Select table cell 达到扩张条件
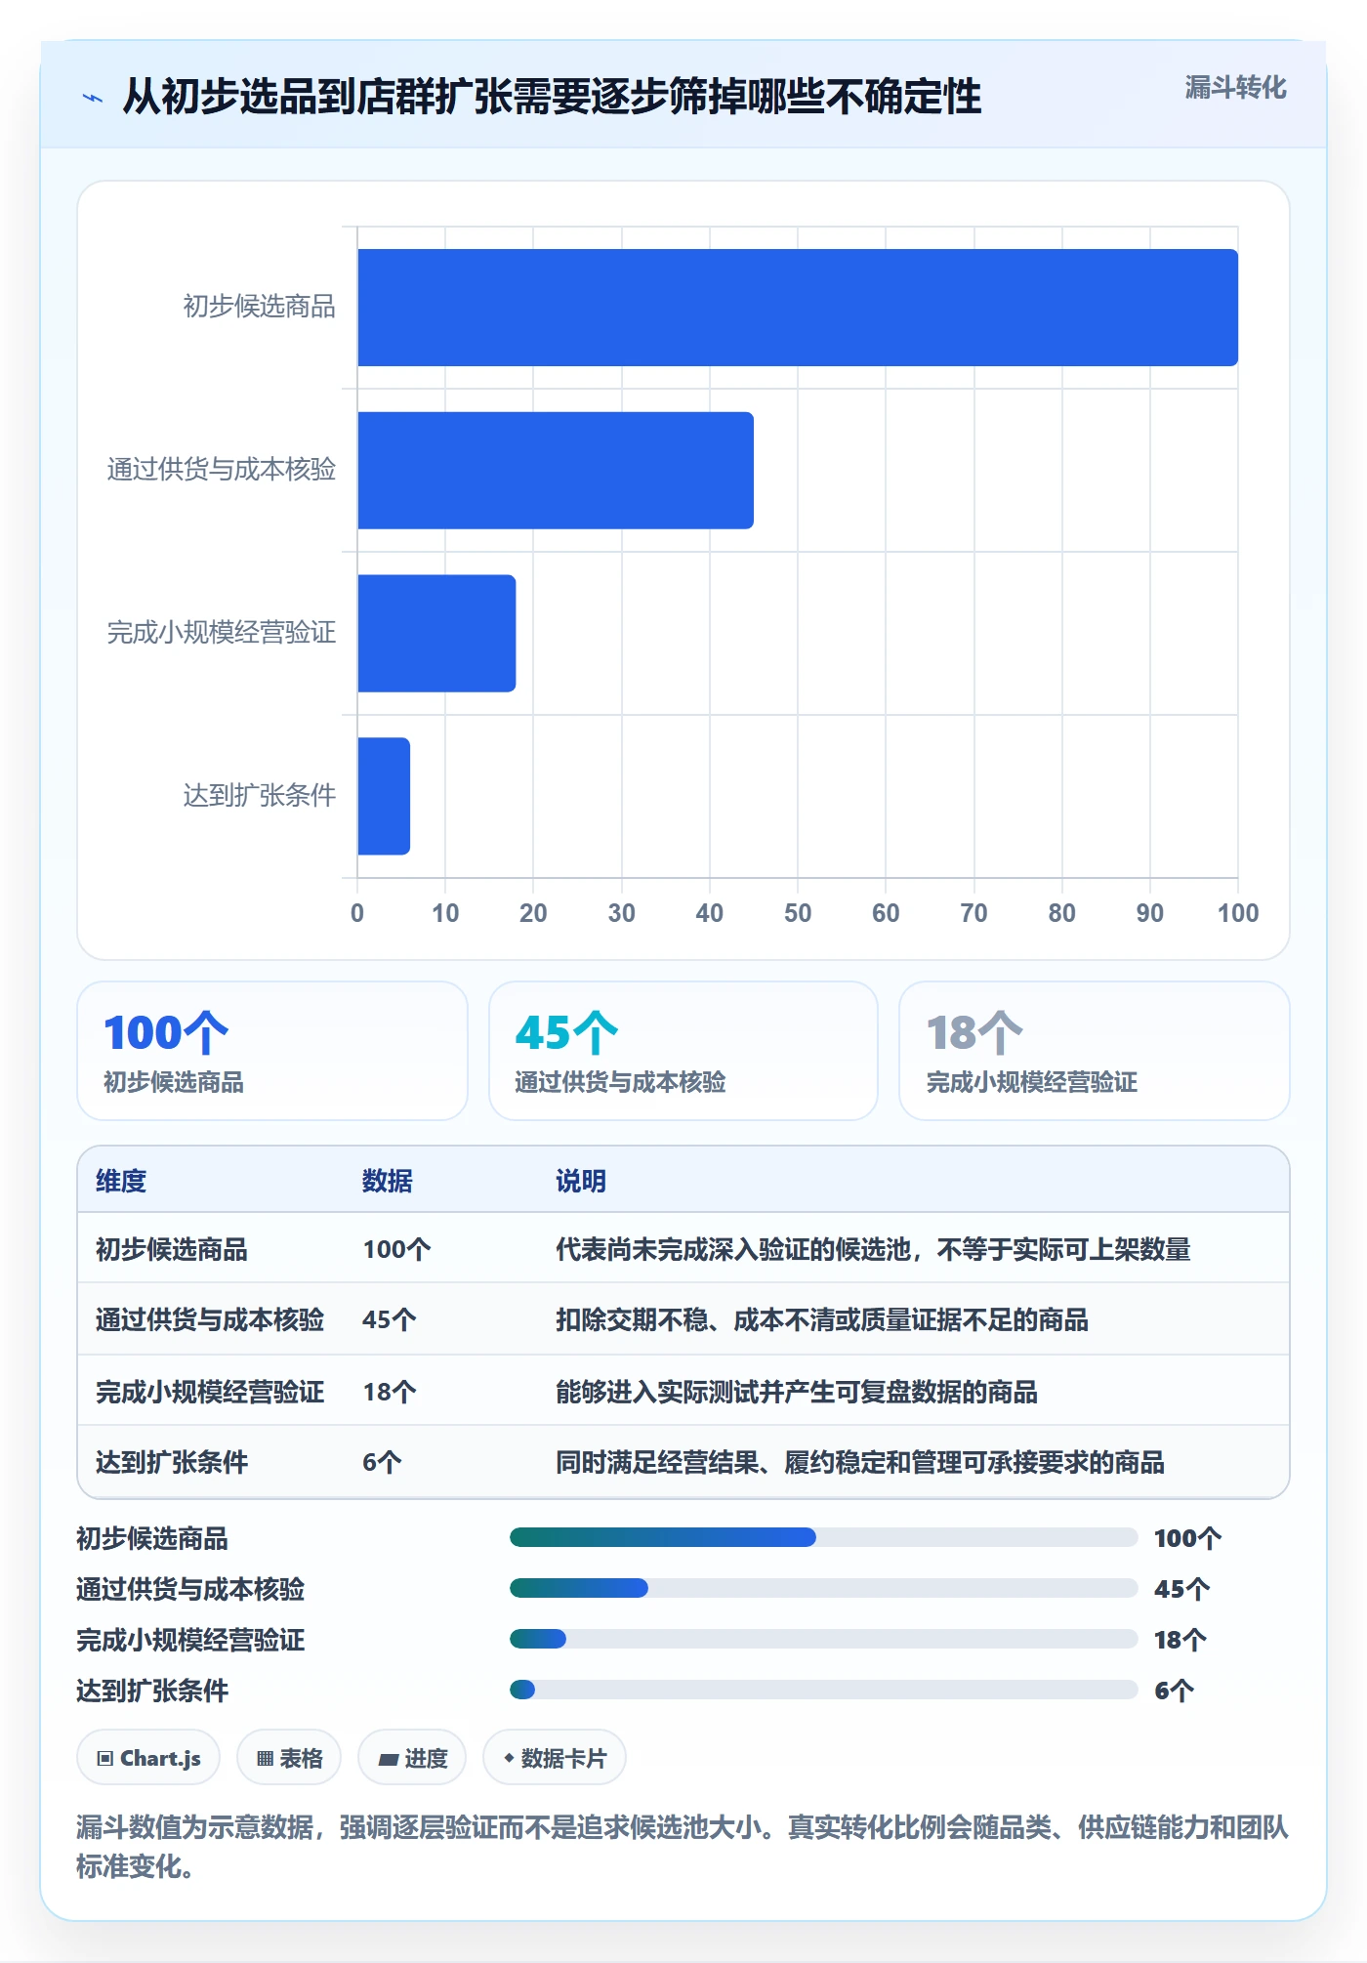The width and height of the screenshot is (1367, 1963). click(x=172, y=1462)
